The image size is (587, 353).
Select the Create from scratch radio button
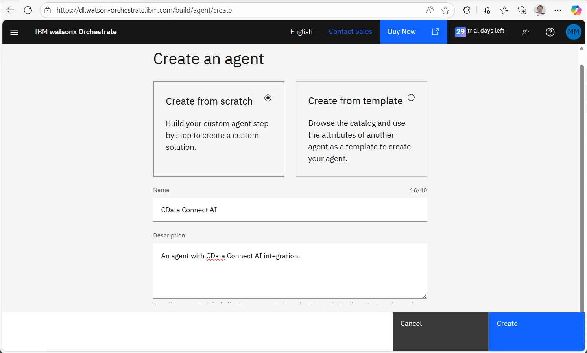pyautogui.click(x=268, y=98)
